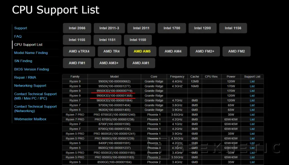This screenshot has width=289, height=165.
Task: Pick the AMD FM1 socket button
Action: tap(77, 63)
